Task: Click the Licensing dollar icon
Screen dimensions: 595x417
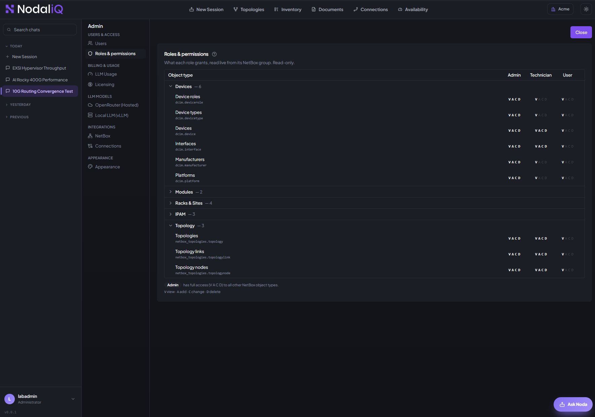Action: click(90, 84)
